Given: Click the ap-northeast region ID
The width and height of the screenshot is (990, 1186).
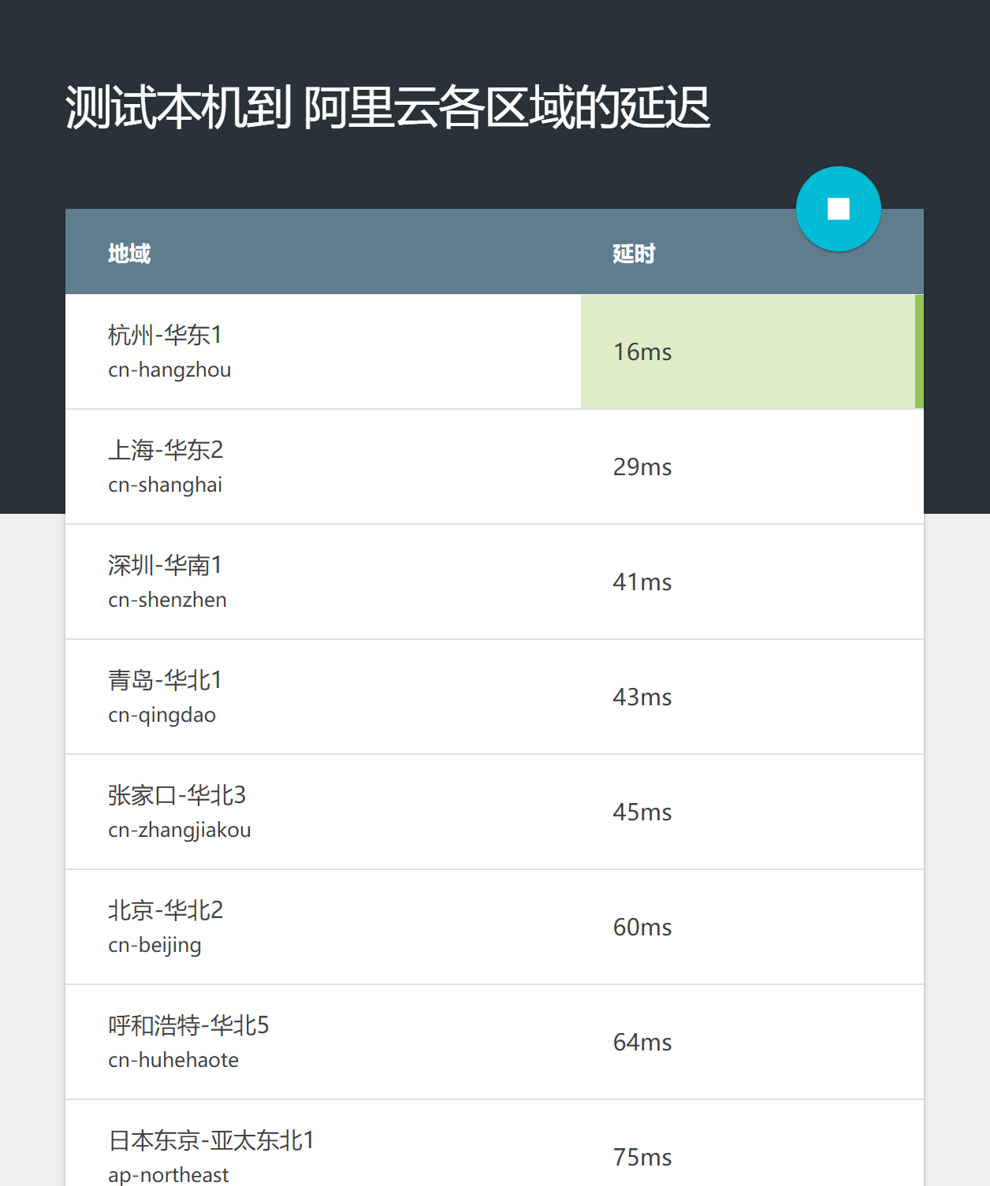Looking at the screenshot, I should (x=169, y=1175).
